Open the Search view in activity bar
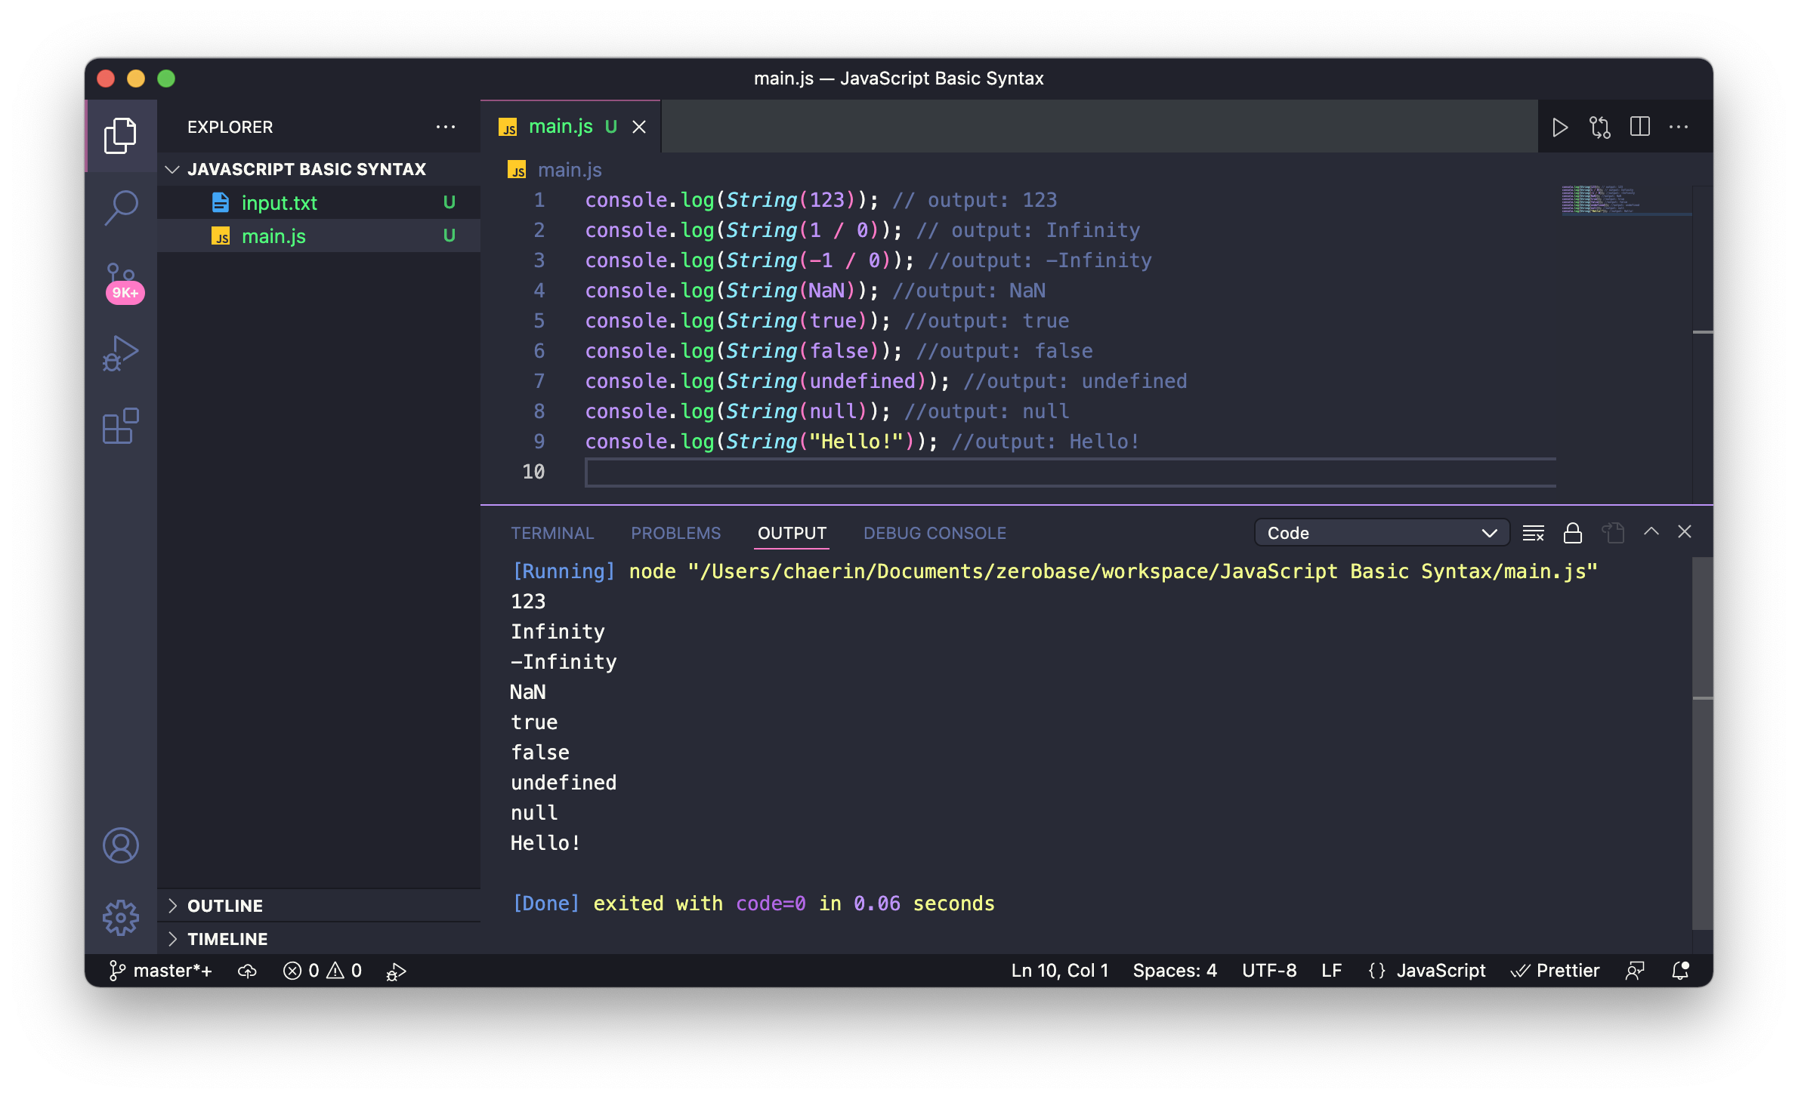 coord(121,207)
